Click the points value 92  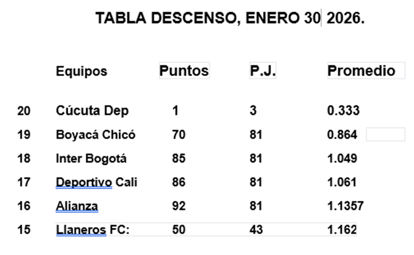(x=179, y=206)
